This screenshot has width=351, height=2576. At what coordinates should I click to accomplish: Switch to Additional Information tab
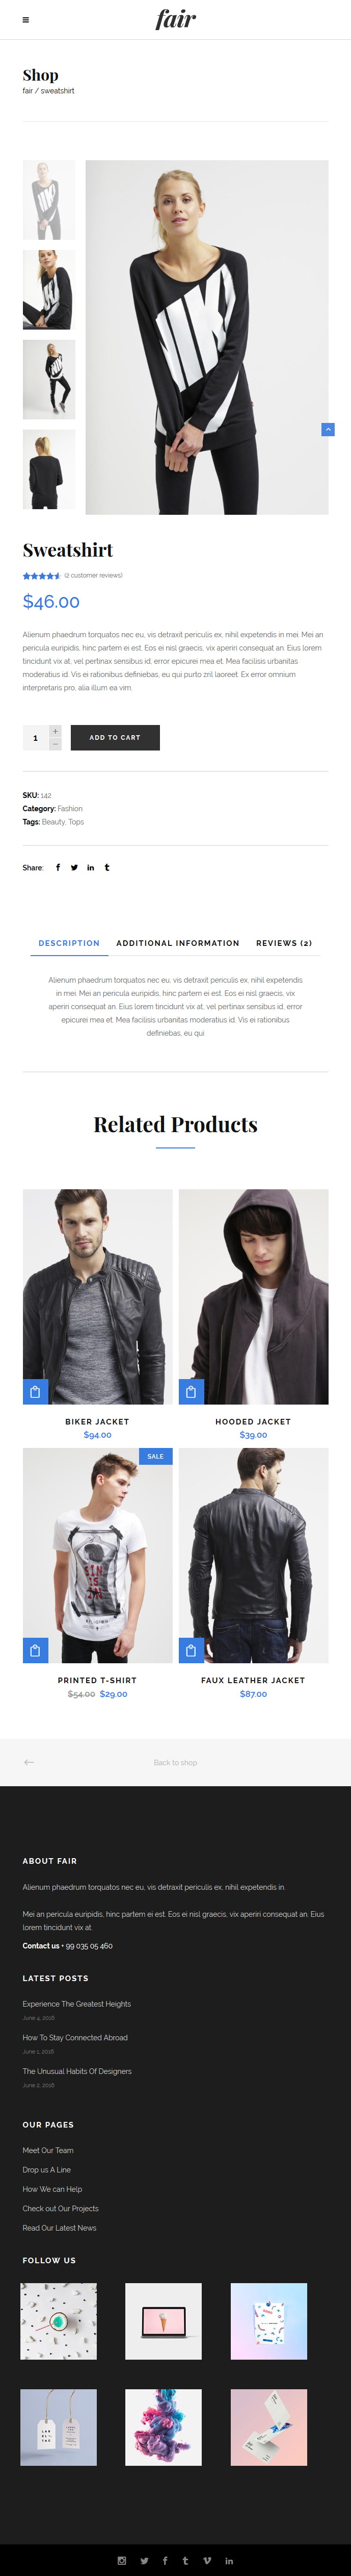[x=177, y=942]
